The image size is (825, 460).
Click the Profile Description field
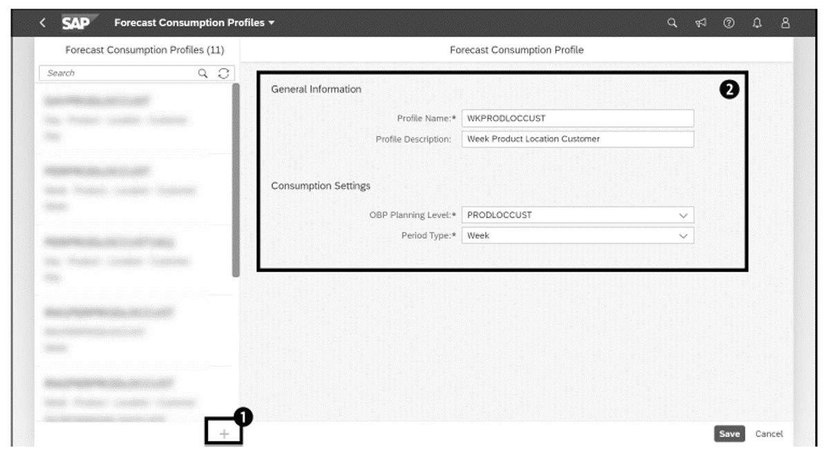point(579,139)
